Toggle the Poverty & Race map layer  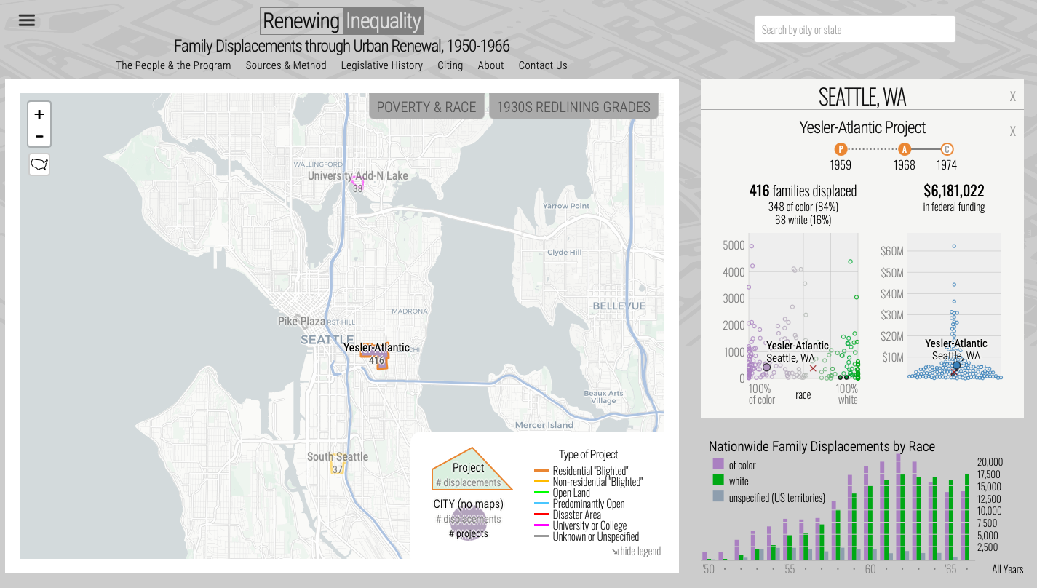(x=426, y=107)
